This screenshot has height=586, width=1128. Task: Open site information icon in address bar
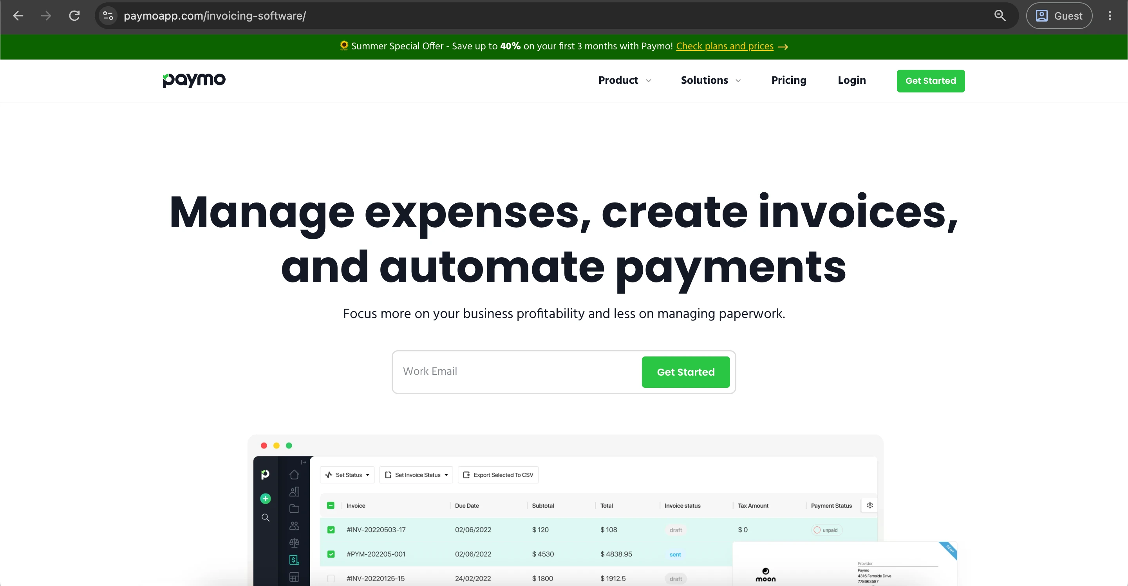pyautogui.click(x=108, y=16)
